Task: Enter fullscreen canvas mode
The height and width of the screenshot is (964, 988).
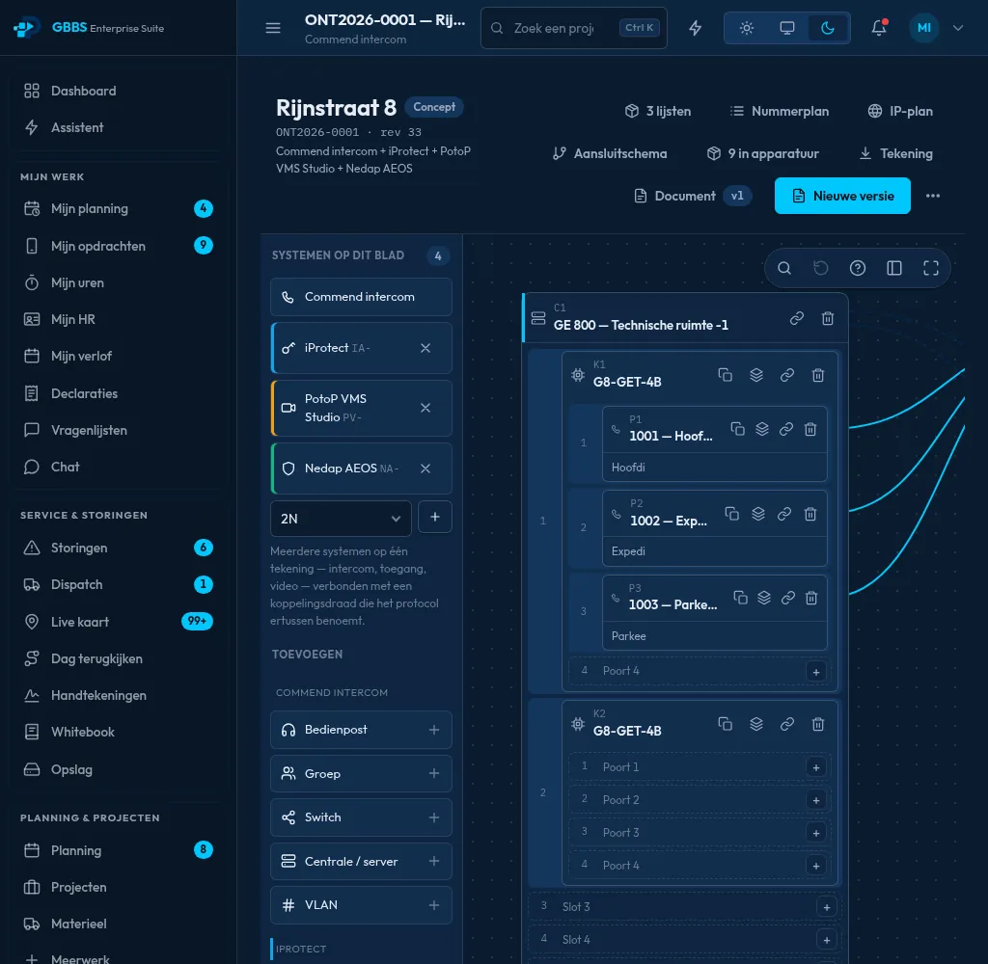Action: coord(931,268)
